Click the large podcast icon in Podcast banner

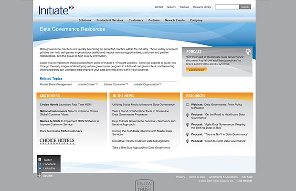[x=248, y=51]
